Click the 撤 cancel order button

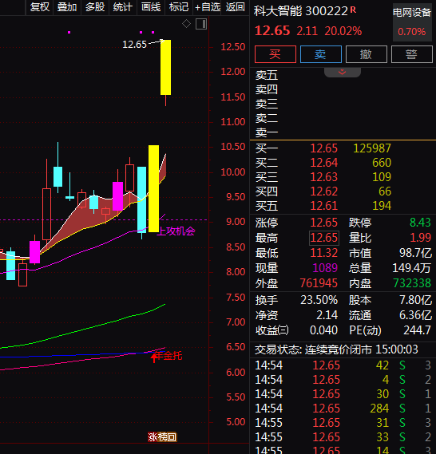coord(367,54)
